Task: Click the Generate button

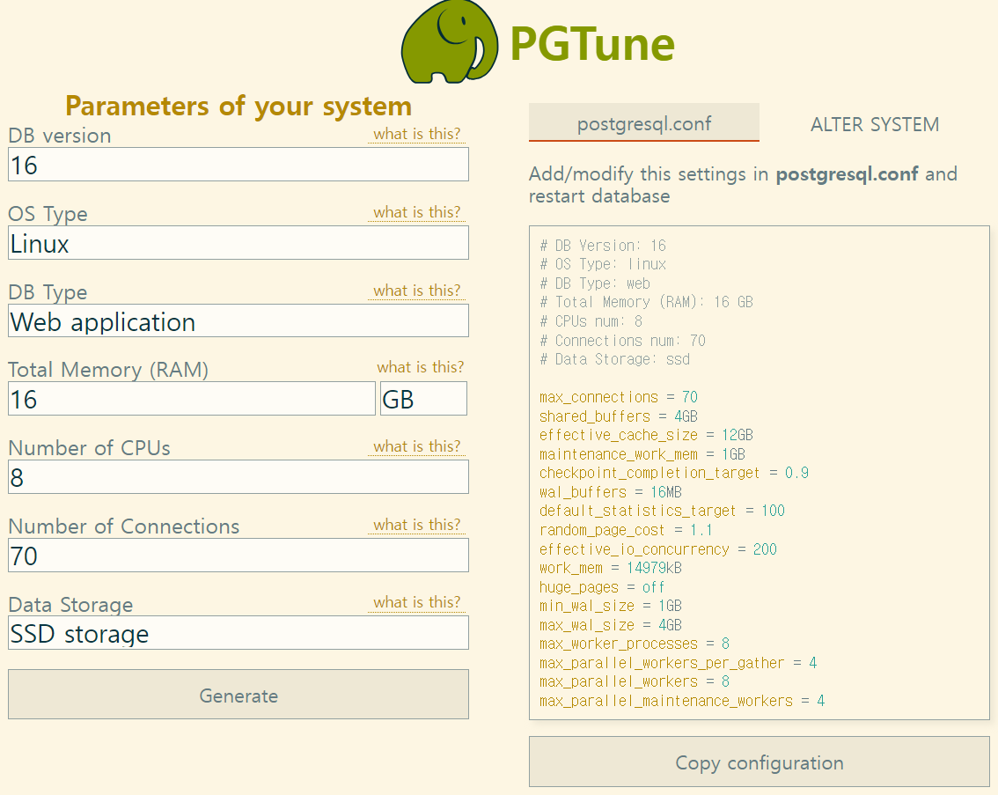Action: 238,695
